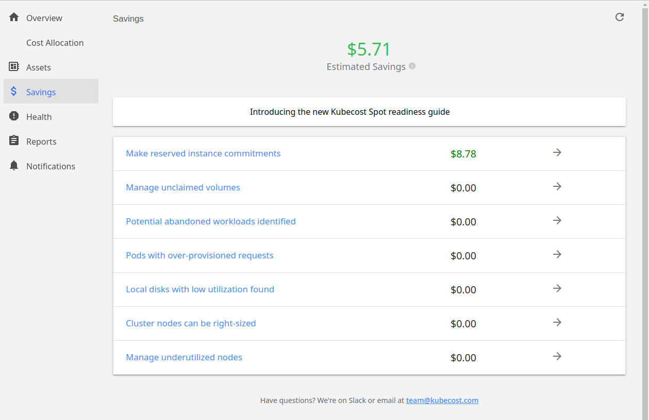Click the dollar sign icon beside Savings
This screenshot has width=649, height=420.
pyautogui.click(x=14, y=91)
